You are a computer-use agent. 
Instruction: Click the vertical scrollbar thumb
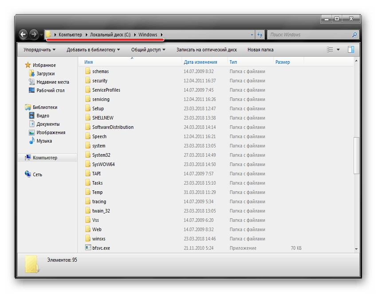point(357,155)
